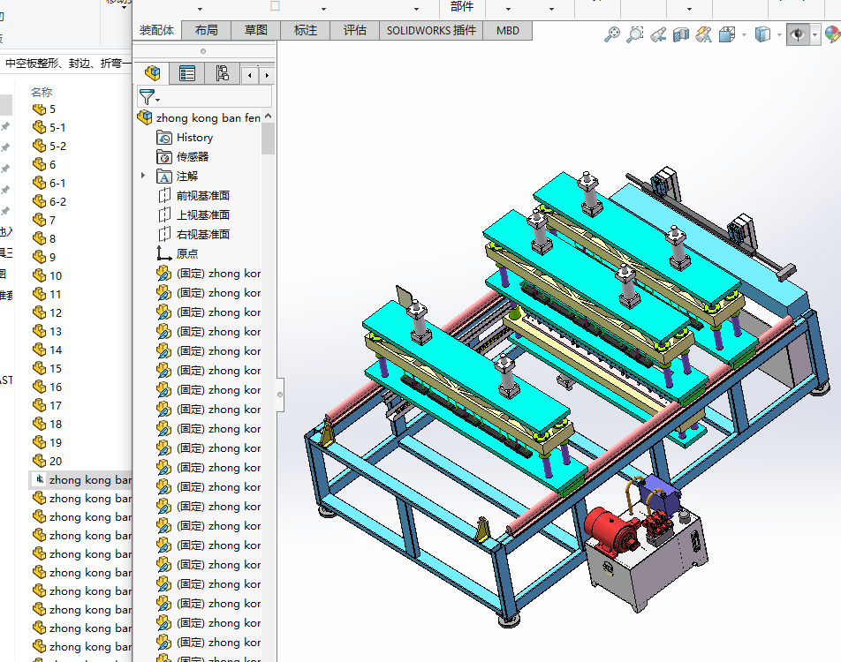
Task: Select the 前视基准面 plane in tree
Action: point(202,195)
